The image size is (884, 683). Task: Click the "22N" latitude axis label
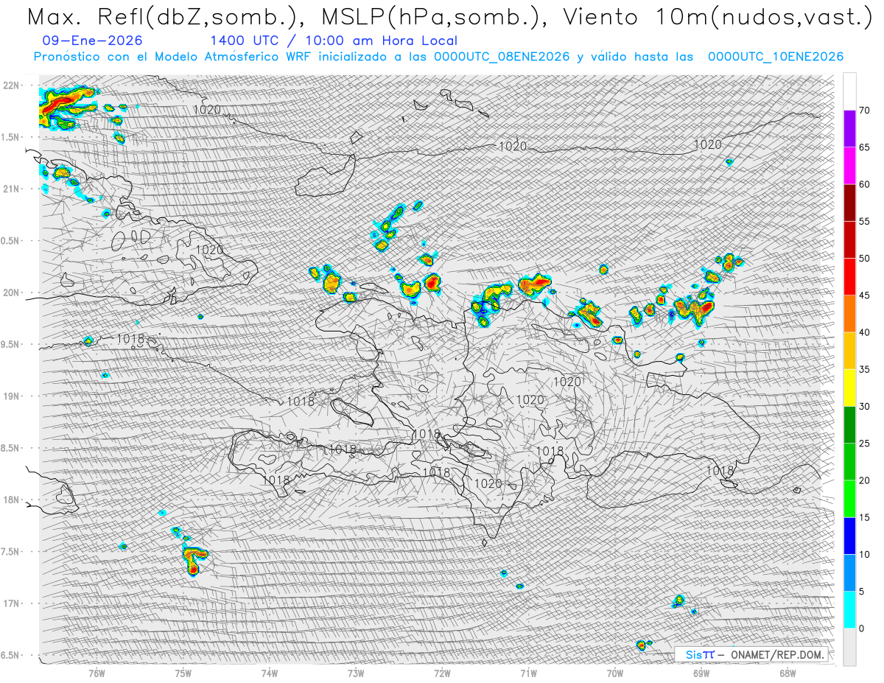point(13,85)
